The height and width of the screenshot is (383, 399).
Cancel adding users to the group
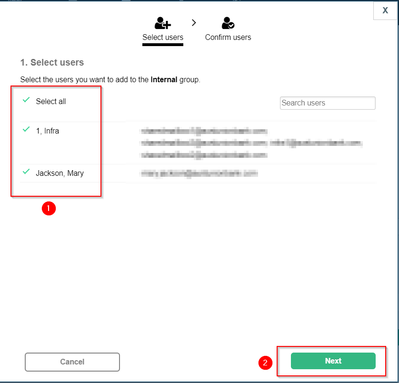tap(72, 362)
